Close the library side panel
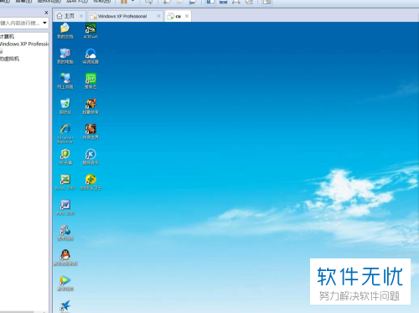 point(46,13)
